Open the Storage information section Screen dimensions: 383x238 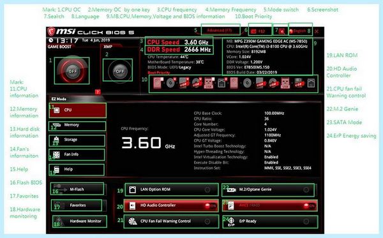click(x=77, y=140)
